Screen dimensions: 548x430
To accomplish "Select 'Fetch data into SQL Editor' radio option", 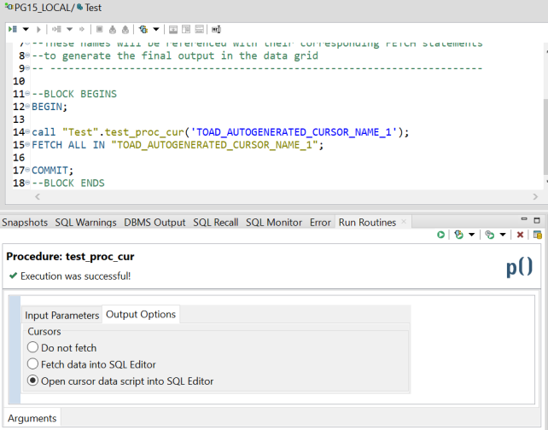I will point(32,364).
